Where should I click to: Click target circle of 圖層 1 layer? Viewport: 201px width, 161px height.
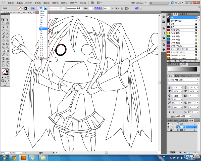point(194,130)
